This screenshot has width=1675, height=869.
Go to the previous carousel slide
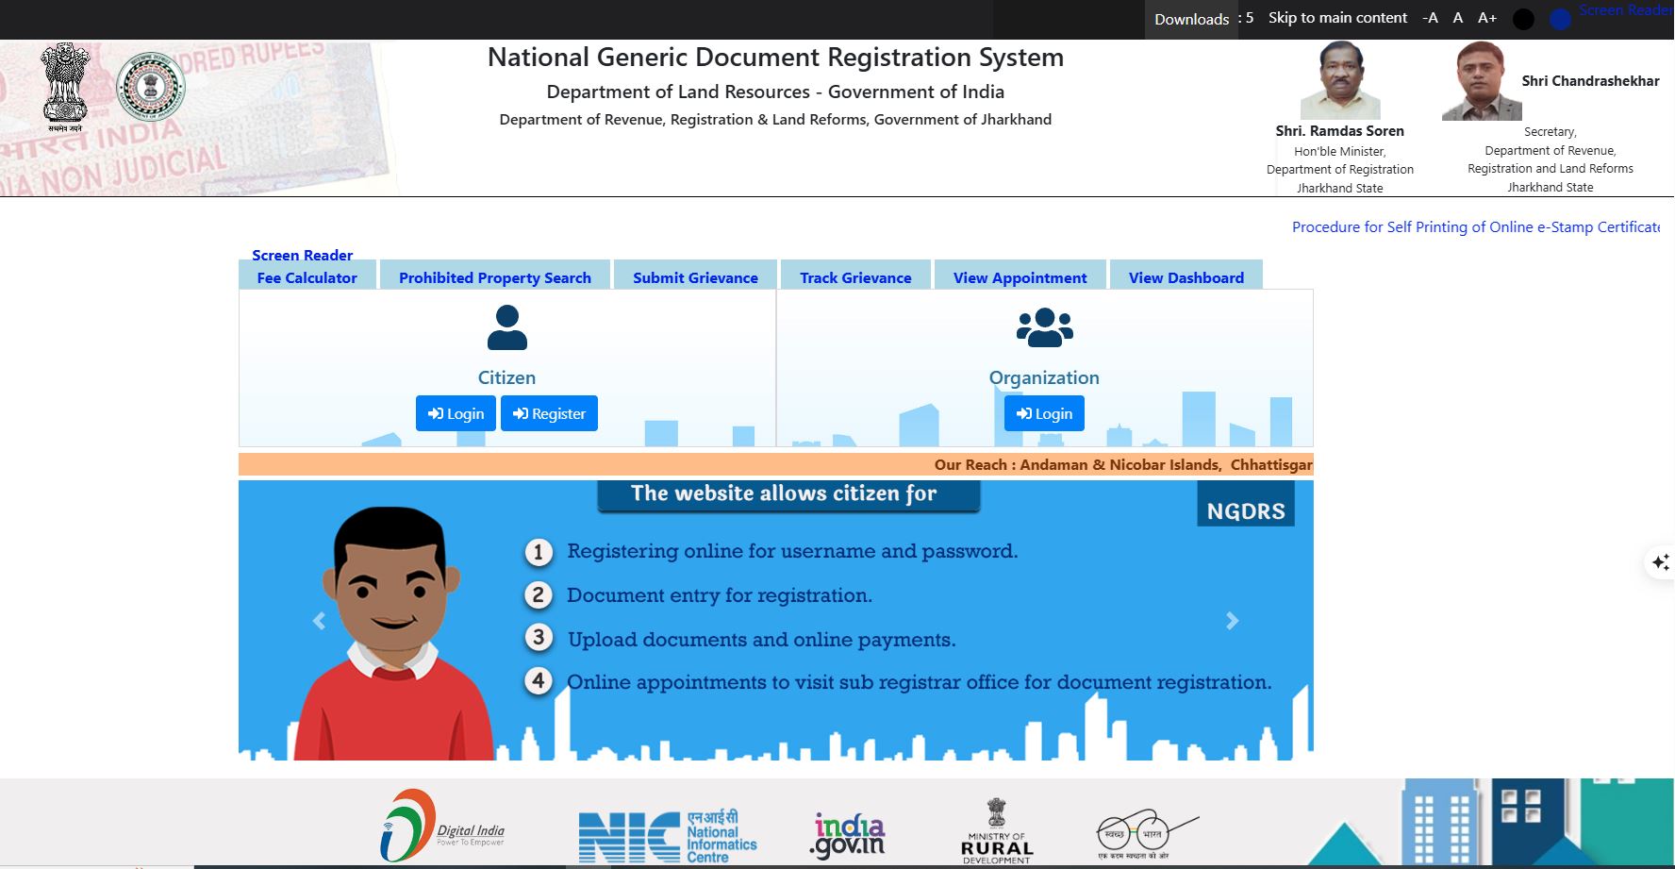(x=319, y=621)
